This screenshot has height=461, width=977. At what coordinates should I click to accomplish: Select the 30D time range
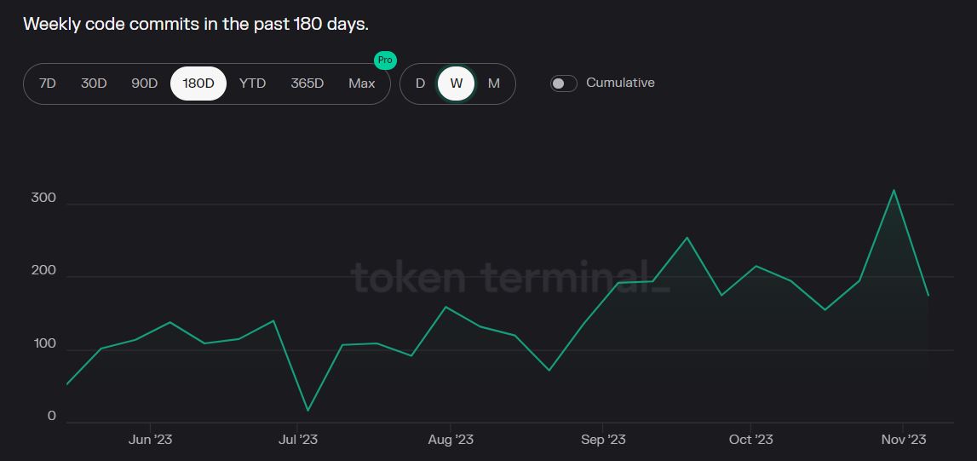94,84
